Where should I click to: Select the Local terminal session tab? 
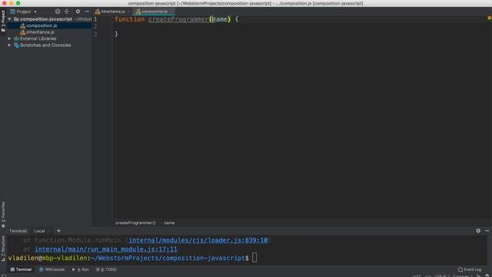click(x=39, y=231)
